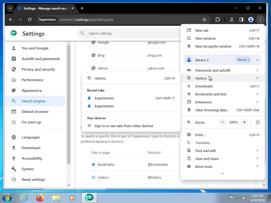This screenshot has height=203, width=271.
Task: Click the small down arrow below More tools
Action: pos(223,173)
